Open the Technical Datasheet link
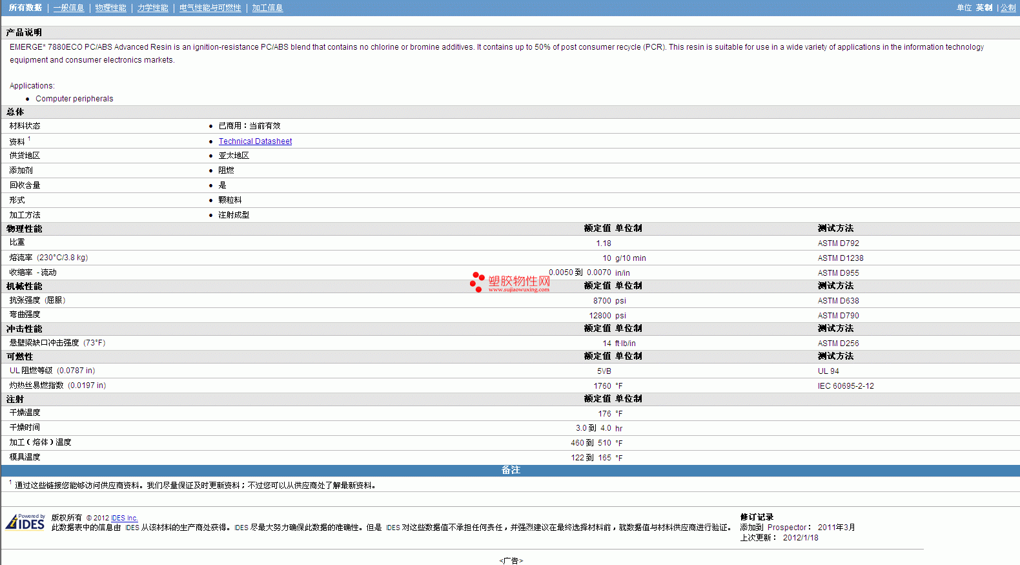The image size is (1020, 565). [x=255, y=141]
